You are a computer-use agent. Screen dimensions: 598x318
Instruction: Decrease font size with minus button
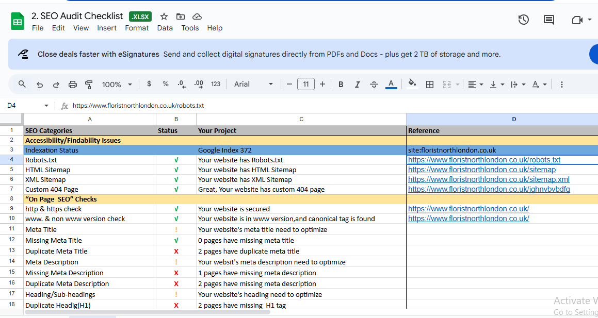coord(289,84)
